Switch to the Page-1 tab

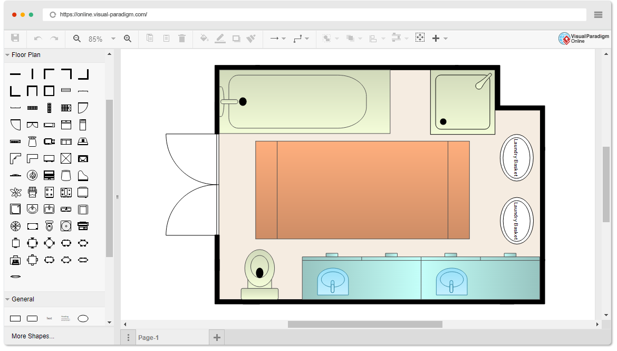click(148, 338)
